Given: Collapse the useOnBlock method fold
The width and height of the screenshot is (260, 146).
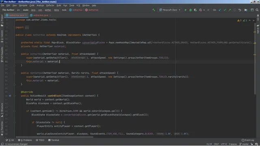Looking at the screenshot, I should point(15,96).
